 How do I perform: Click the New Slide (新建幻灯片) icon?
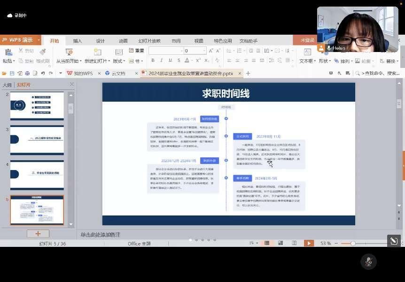click(96, 52)
